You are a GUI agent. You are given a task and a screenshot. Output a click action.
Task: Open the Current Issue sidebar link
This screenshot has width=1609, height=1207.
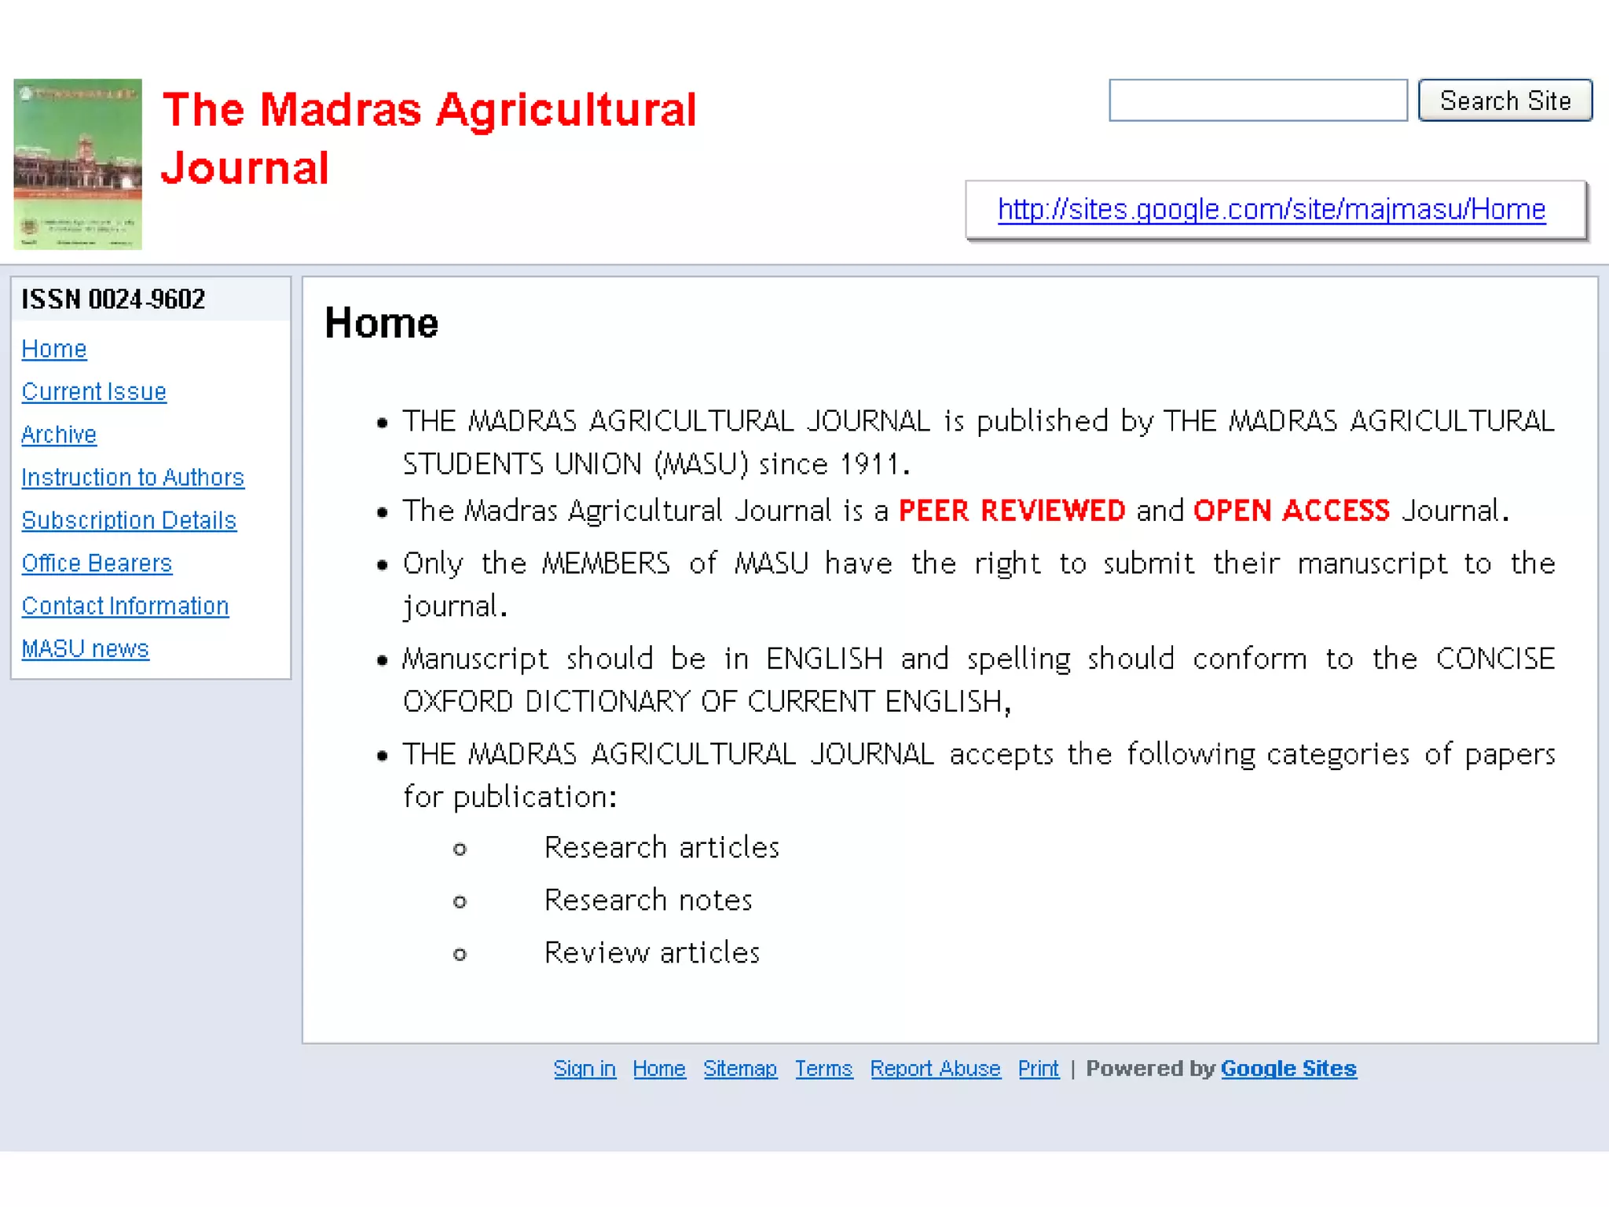[93, 391]
